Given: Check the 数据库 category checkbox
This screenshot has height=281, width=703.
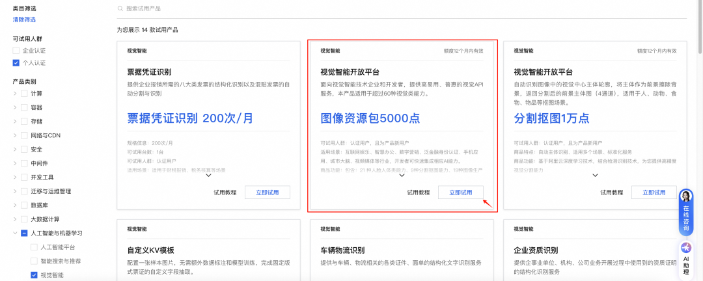Looking at the screenshot, I should [x=24, y=206].
